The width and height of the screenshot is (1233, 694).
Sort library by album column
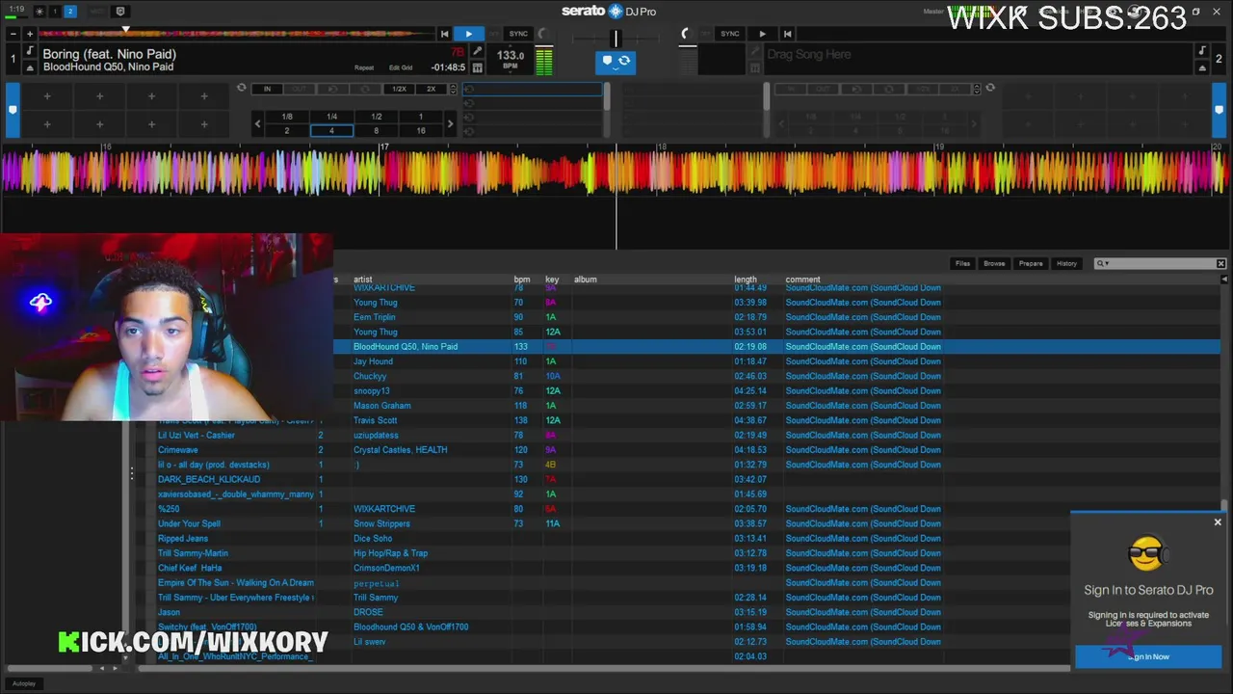coord(585,280)
